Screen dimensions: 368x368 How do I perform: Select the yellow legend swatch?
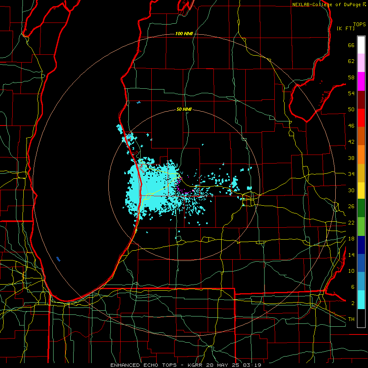[x=361, y=191]
